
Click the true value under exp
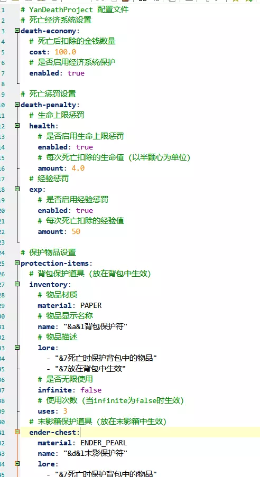85,210
